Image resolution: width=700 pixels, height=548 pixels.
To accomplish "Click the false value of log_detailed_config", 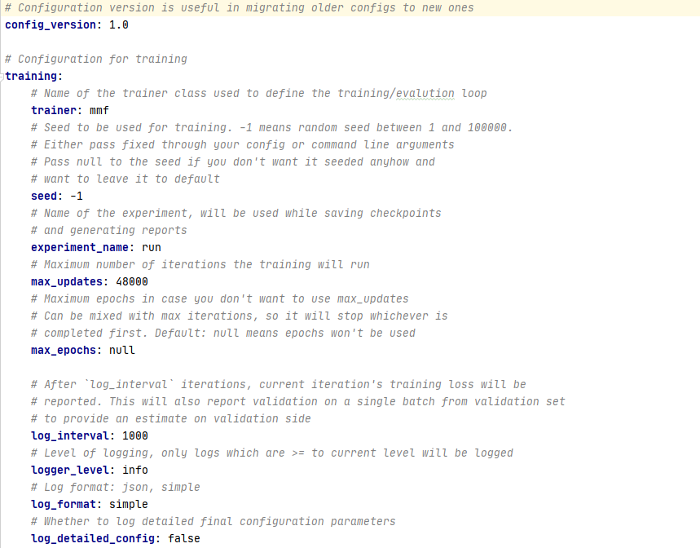I will click(184, 538).
